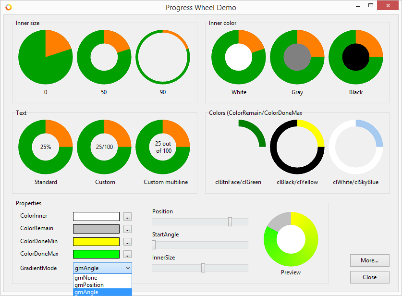The image size is (402, 296).
Task: Expand the GradientMode combo box arrow
Action: coord(127,268)
